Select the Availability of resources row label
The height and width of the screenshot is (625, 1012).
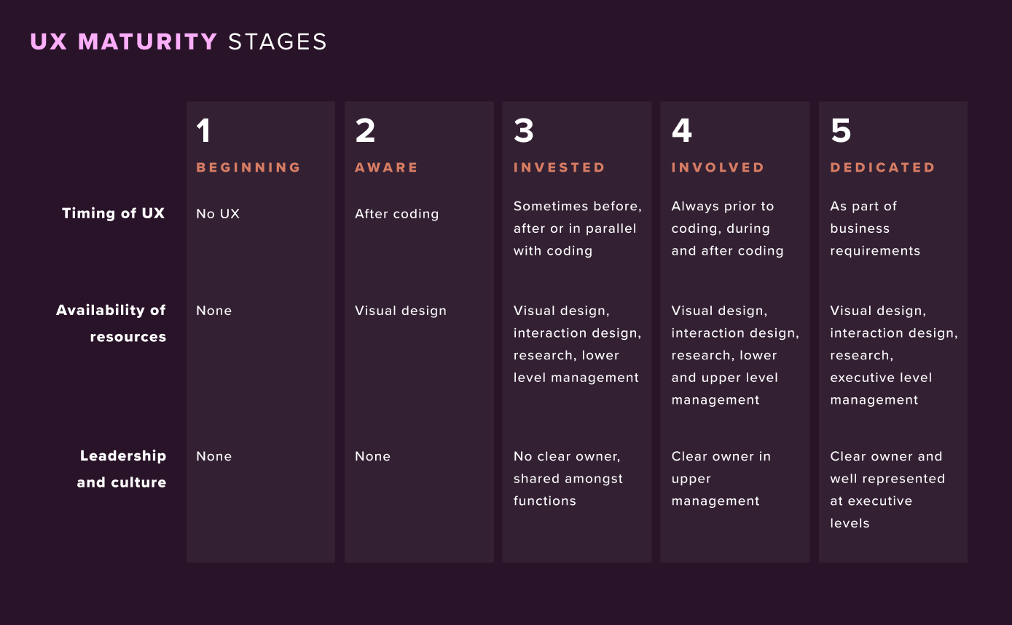coord(111,323)
